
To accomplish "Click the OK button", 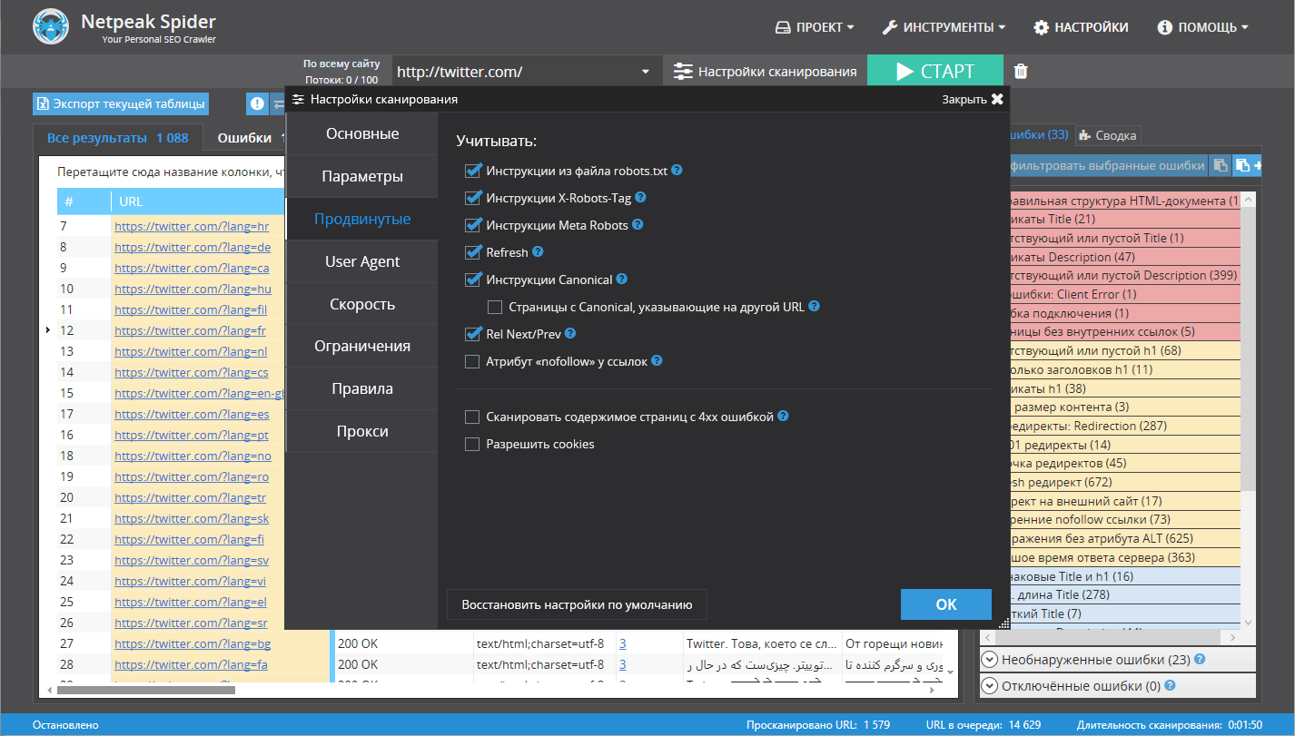I will tap(945, 604).
